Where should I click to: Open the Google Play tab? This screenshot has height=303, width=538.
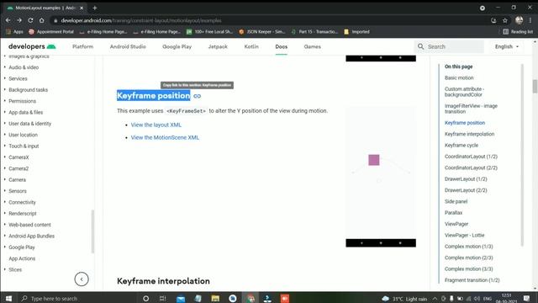177,46
